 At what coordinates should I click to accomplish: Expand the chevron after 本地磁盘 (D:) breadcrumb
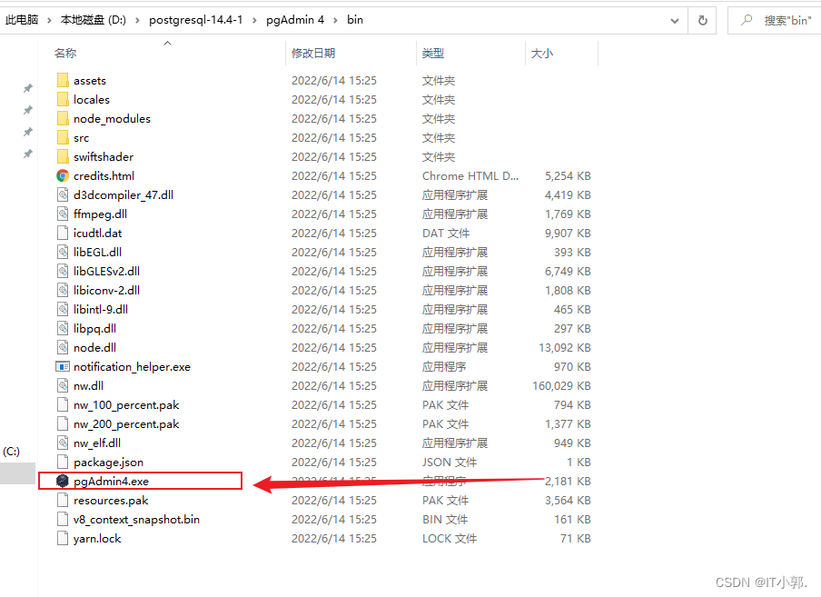[x=137, y=20]
